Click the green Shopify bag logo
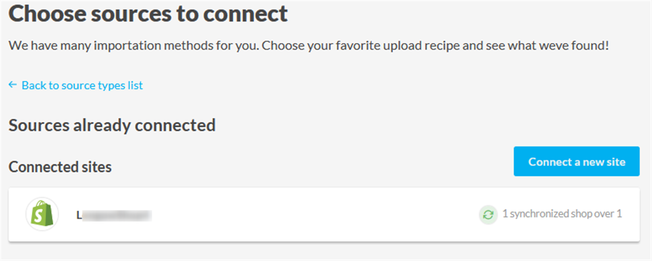 pos(42,214)
